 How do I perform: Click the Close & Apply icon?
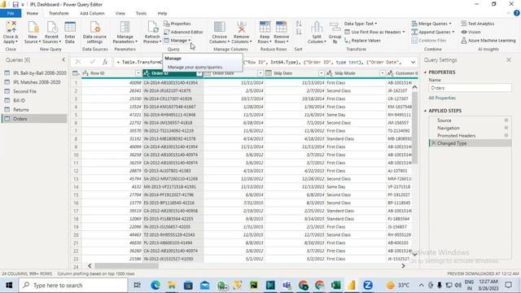point(11,27)
